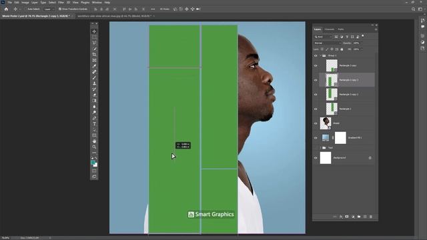427x240 pixels.
Task: Select the Gradient tool
Action: [x=94, y=101]
